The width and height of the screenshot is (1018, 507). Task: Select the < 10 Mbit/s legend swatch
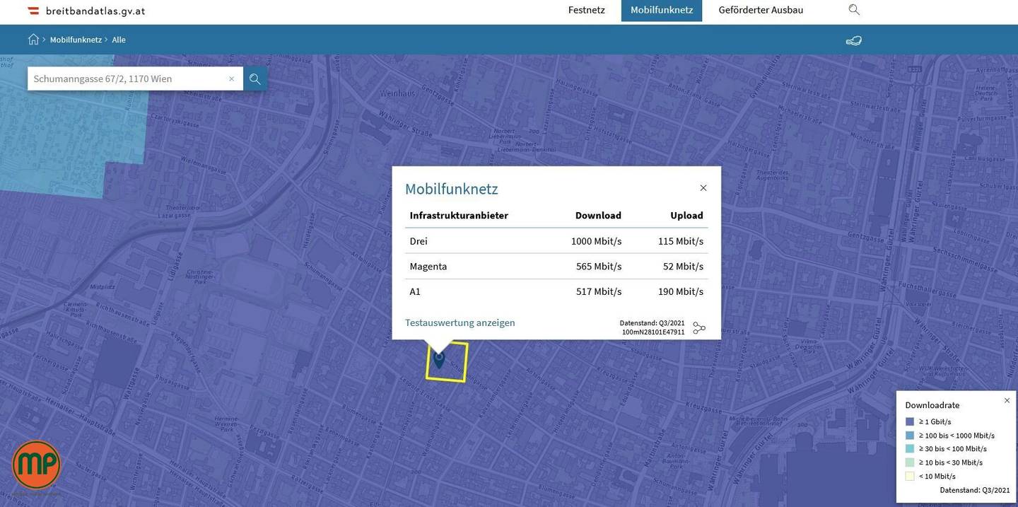tap(910, 476)
